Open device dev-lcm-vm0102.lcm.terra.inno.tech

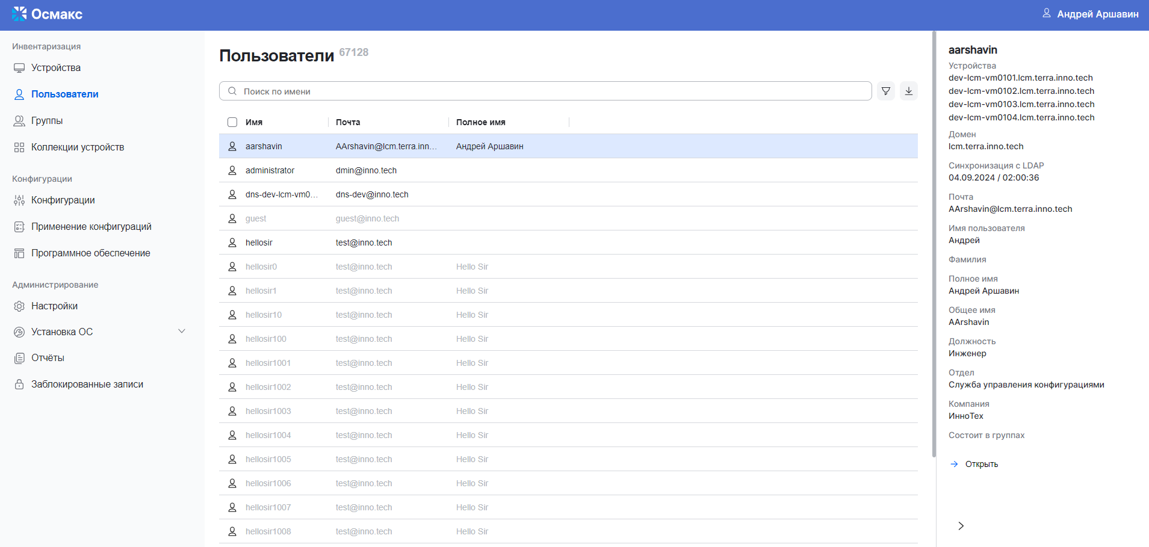[1021, 91]
